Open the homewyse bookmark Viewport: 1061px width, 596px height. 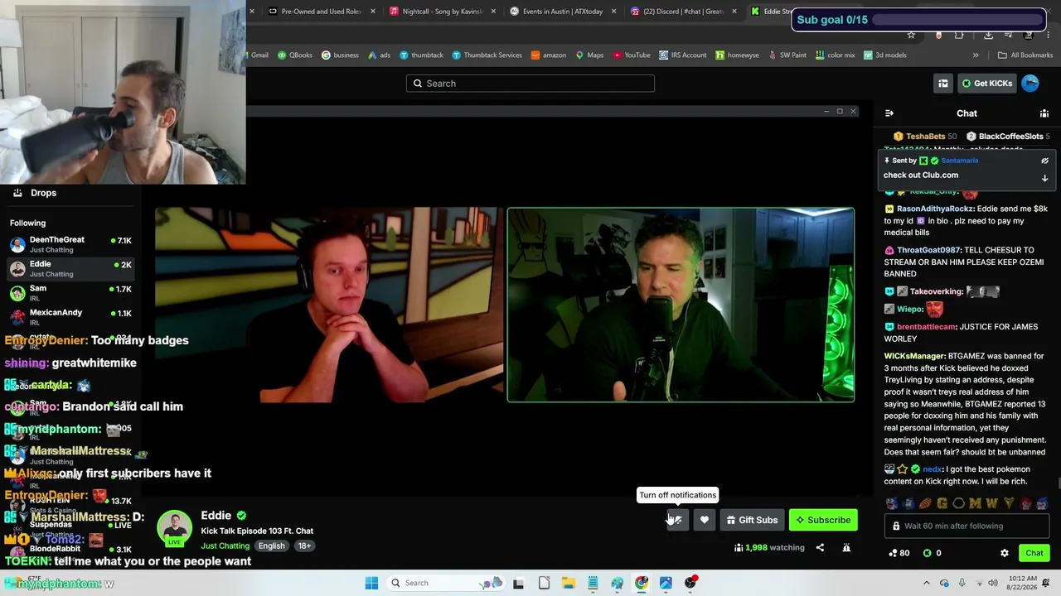click(738, 55)
